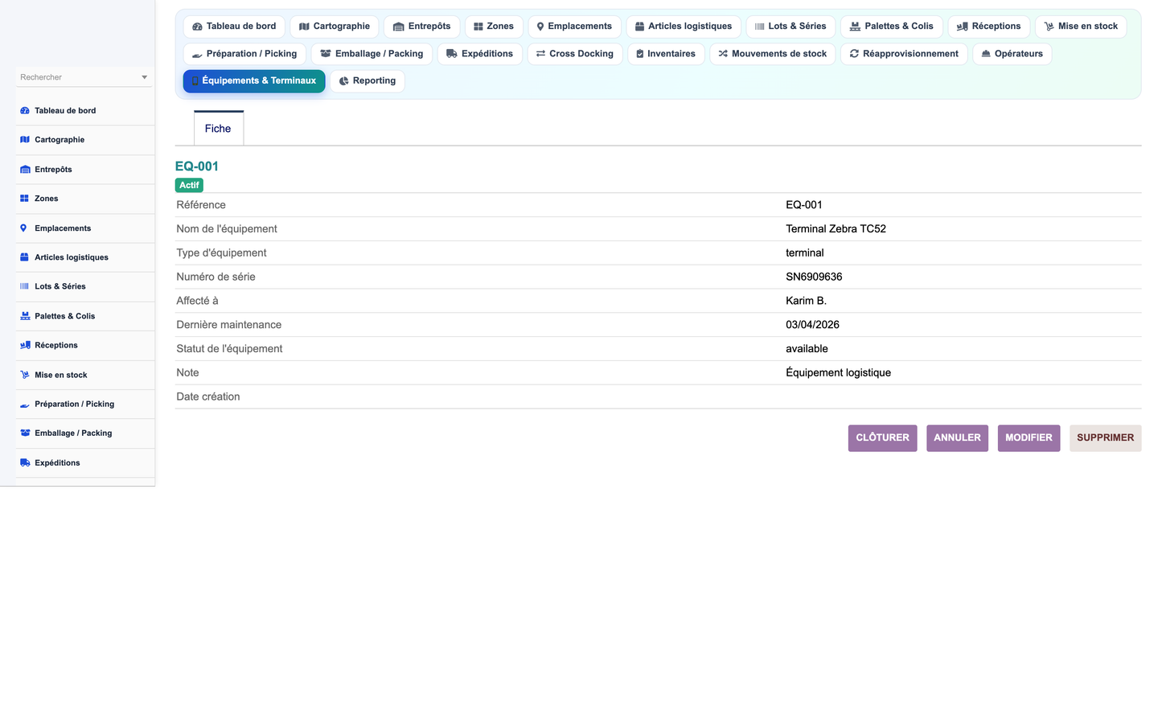Click the Zones grid icon in top navigation
The height and width of the screenshot is (719, 1162).
pyautogui.click(x=478, y=27)
